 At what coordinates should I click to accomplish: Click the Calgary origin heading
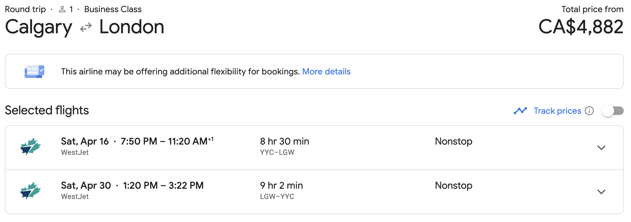tap(39, 27)
